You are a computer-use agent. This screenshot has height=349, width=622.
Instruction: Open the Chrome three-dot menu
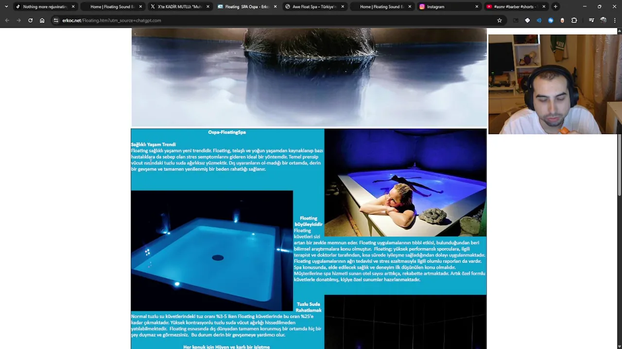point(615,20)
